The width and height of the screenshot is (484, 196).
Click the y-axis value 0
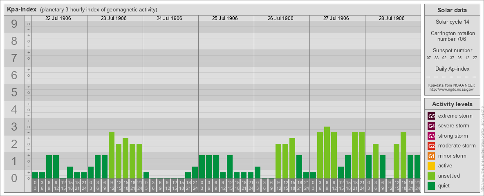(x=14, y=178)
